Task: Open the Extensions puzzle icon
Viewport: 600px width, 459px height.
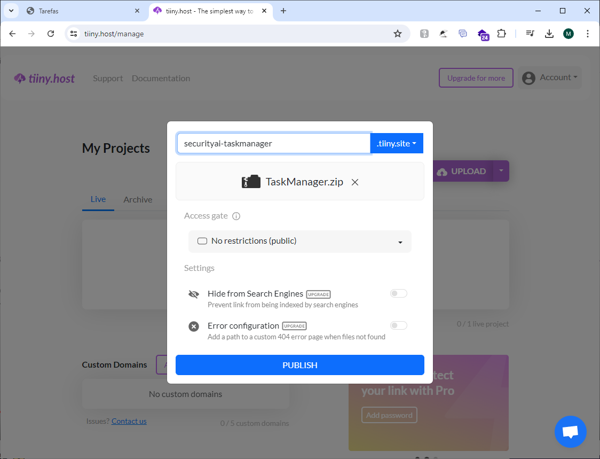Action: pyautogui.click(x=501, y=34)
